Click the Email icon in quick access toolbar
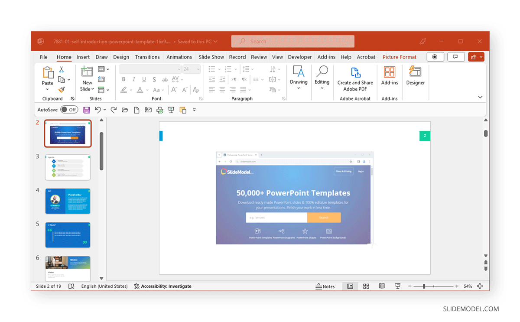 148,110
